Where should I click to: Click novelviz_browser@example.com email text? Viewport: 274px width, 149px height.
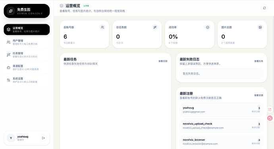click(200, 144)
